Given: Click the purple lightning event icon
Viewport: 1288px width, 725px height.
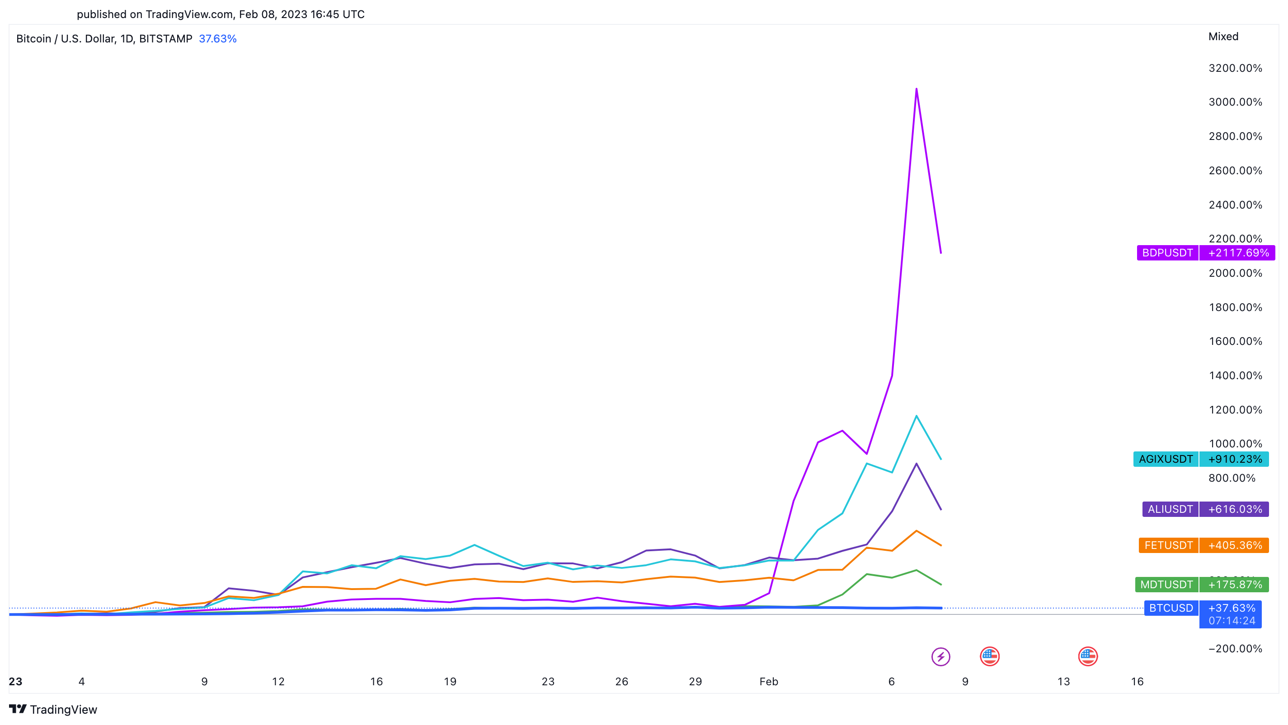Looking at the screenshot, I should click(940, 656).
